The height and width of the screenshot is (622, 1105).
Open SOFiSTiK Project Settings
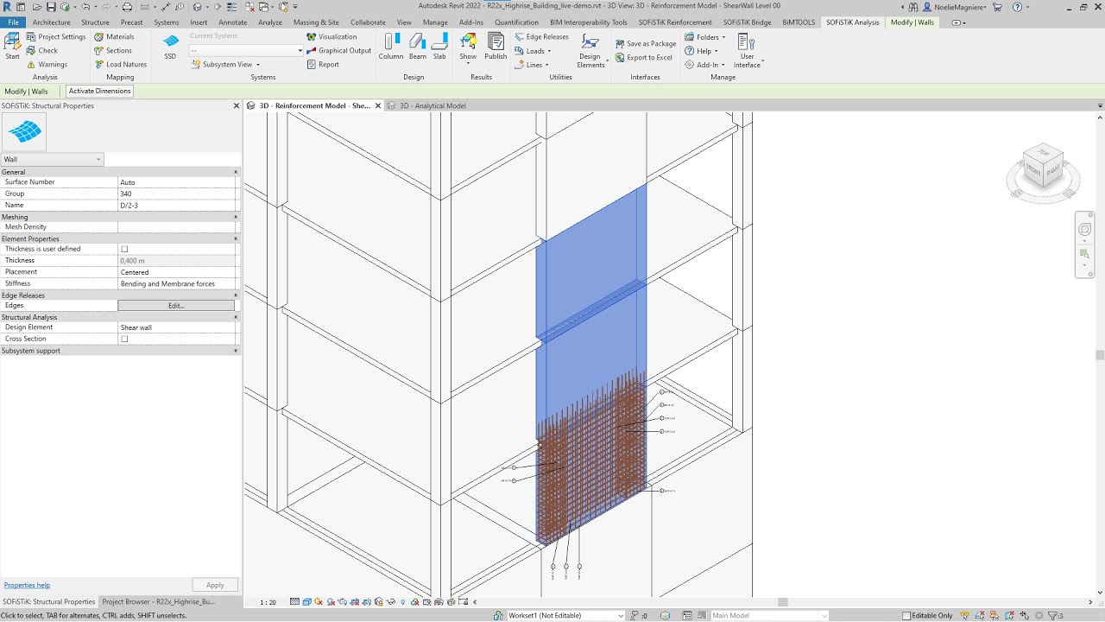56,37
